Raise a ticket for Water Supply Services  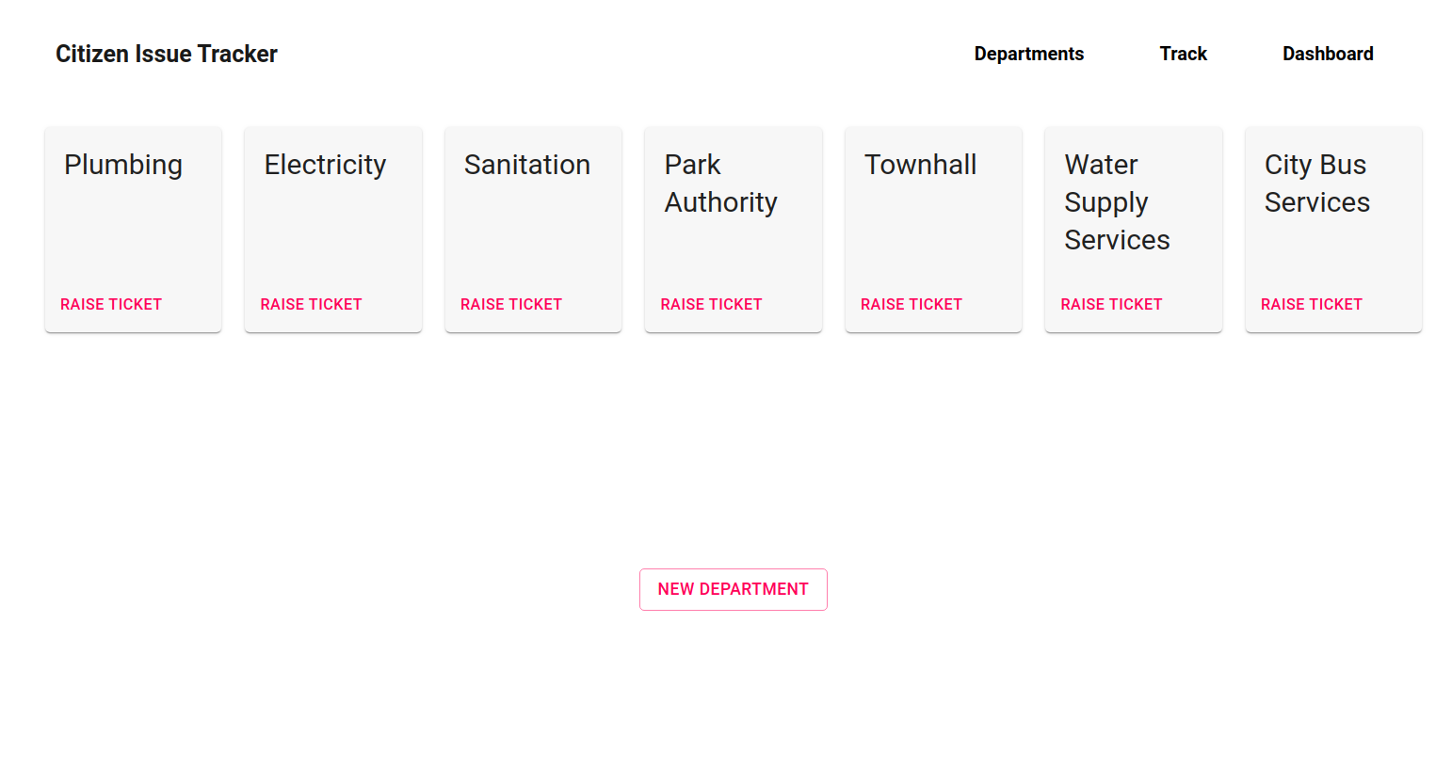[x=1111, y=304]
